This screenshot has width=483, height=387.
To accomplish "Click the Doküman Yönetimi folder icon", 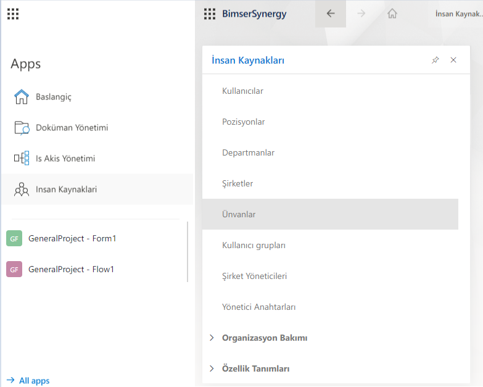I will click(x=22, y=128).
